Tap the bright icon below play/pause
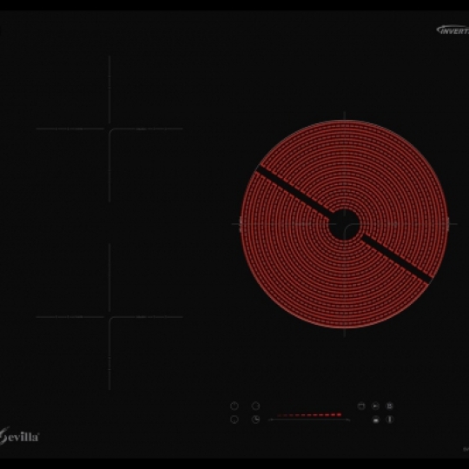The image size is (469, 469). [376, 419]
